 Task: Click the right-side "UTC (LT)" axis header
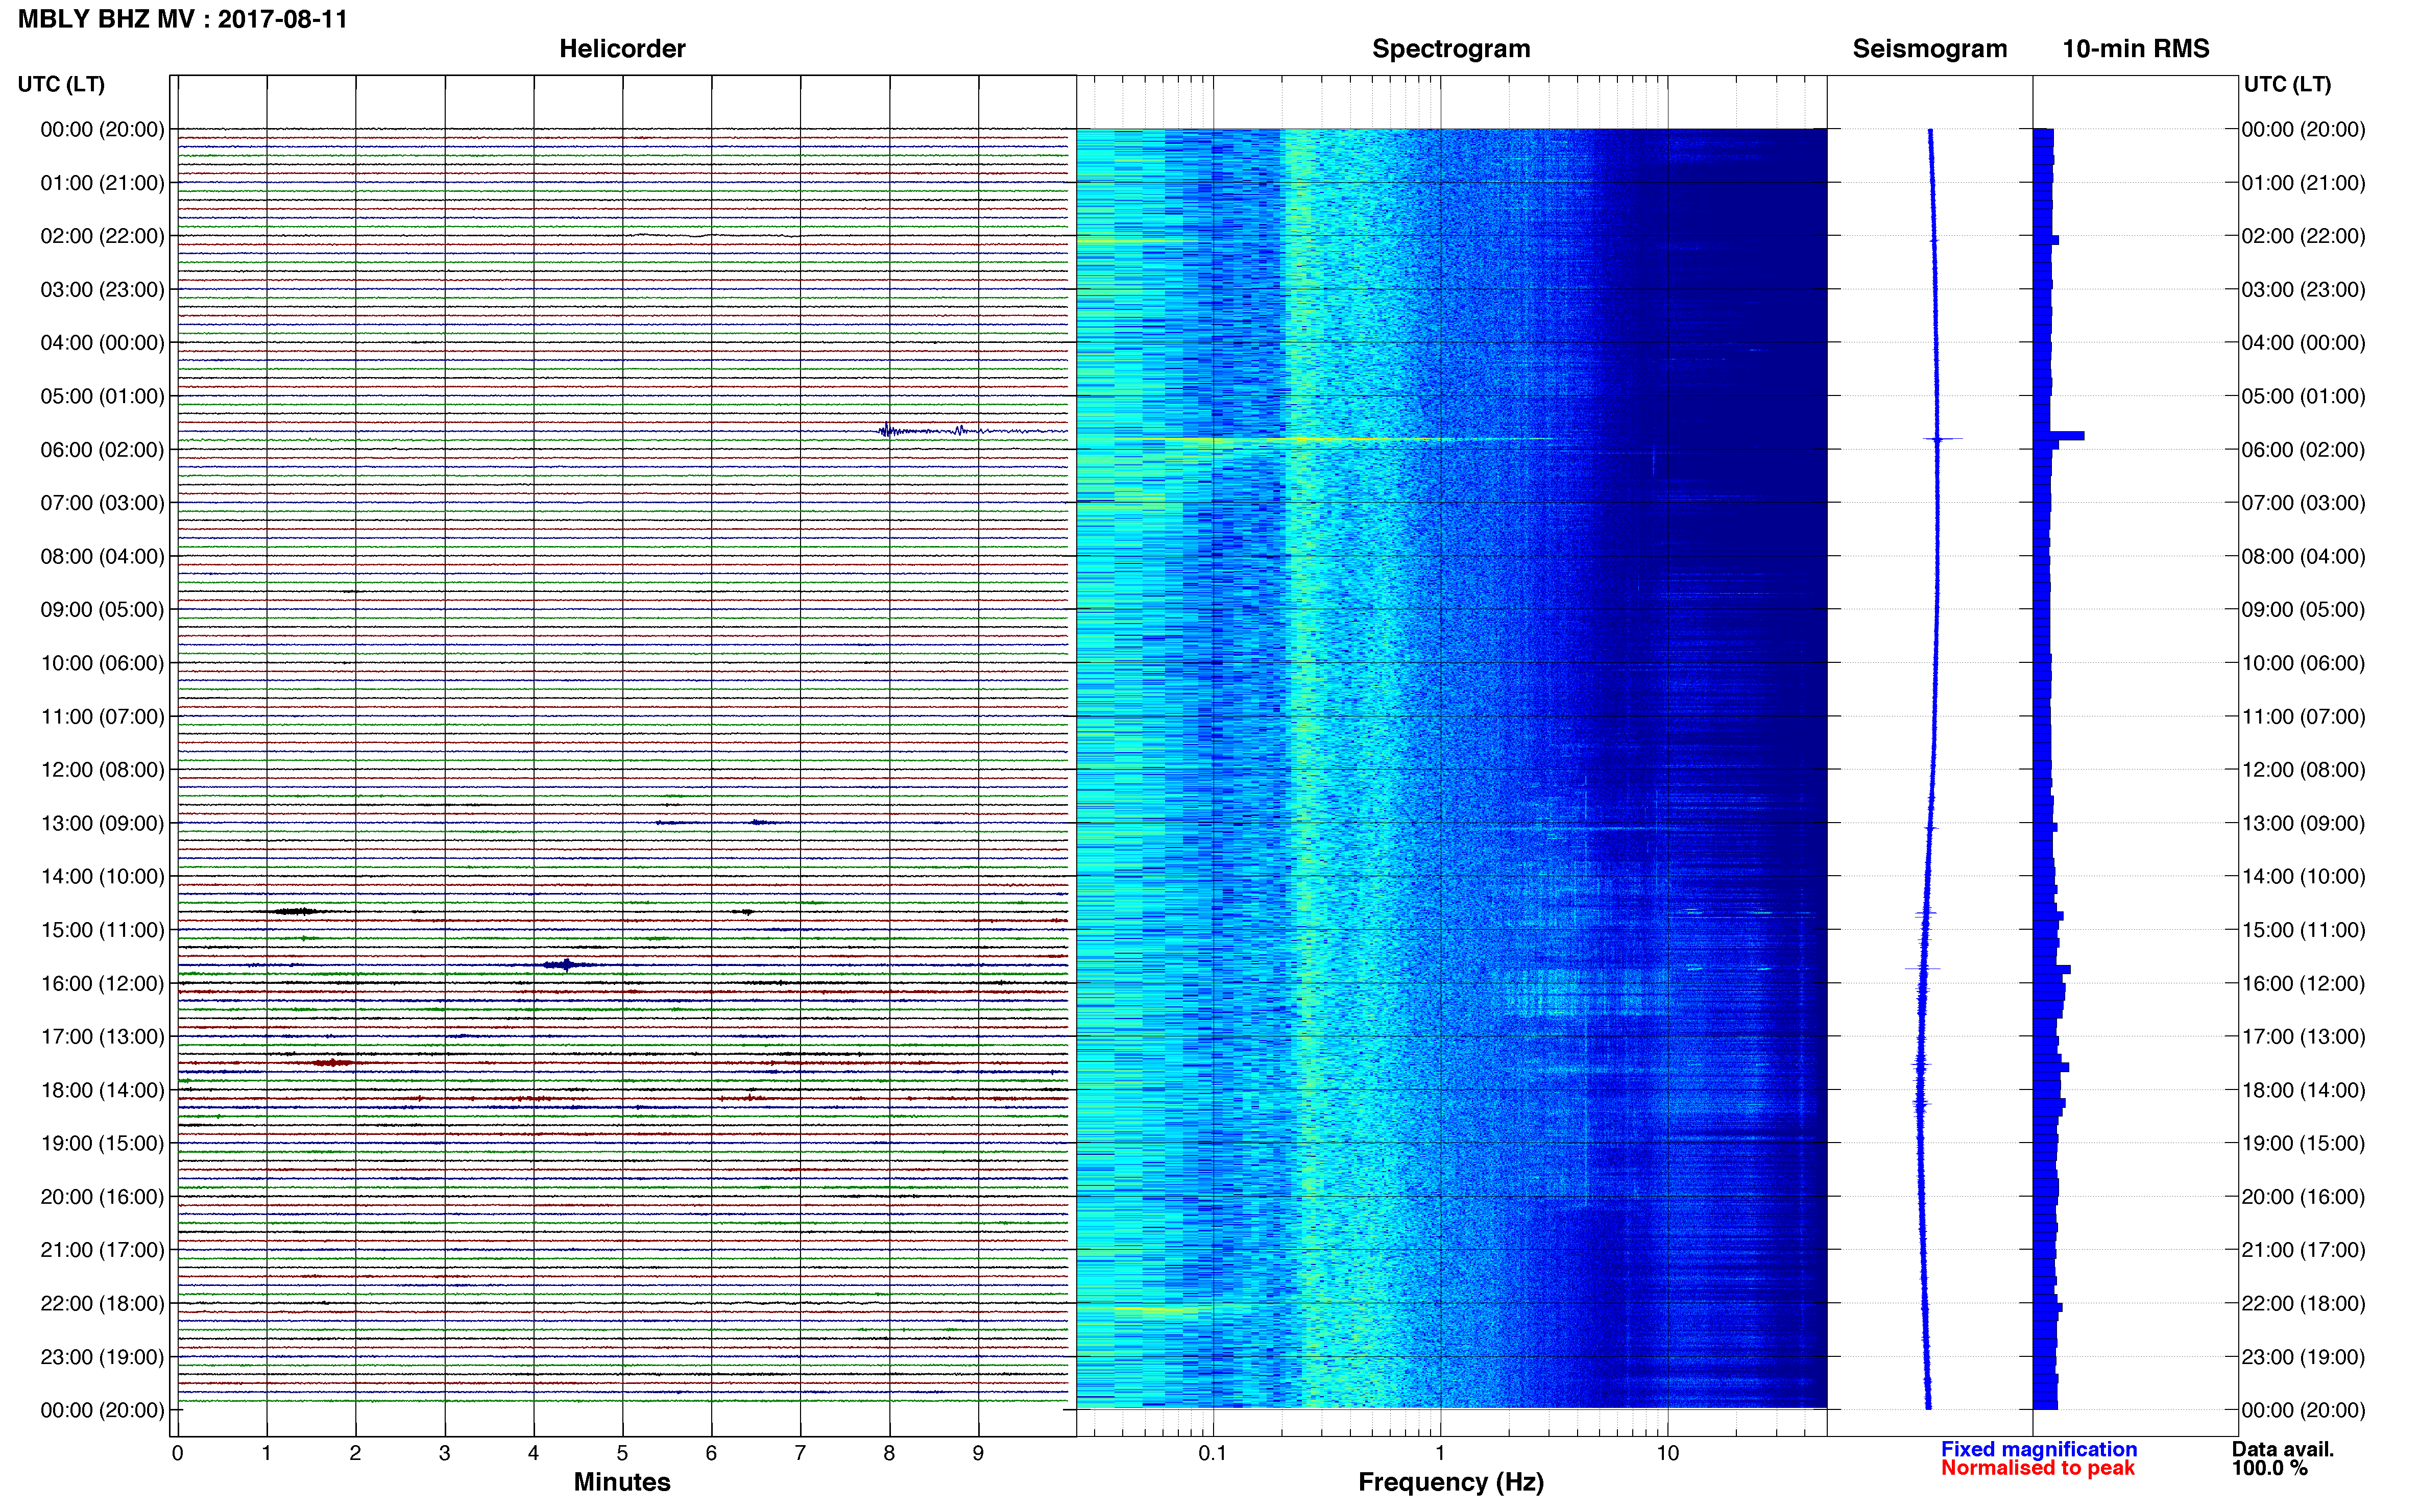pos(2287,84)
